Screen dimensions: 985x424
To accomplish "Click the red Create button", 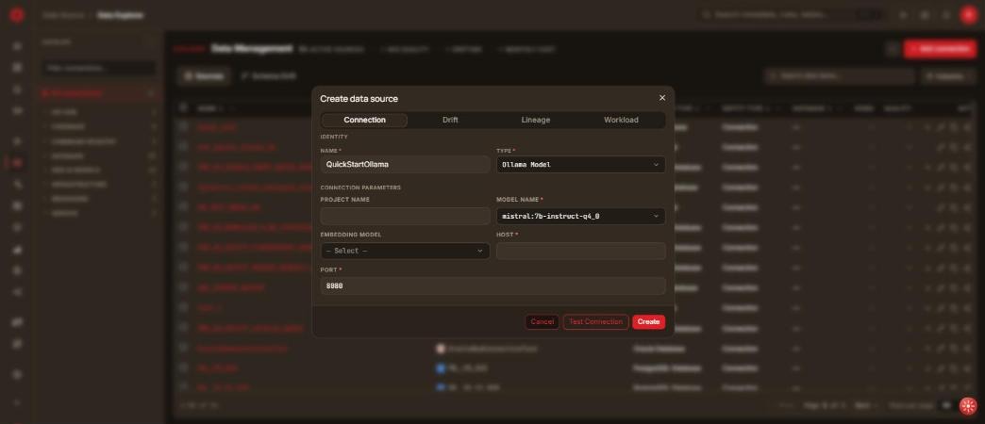I will [x=648, y=321].
